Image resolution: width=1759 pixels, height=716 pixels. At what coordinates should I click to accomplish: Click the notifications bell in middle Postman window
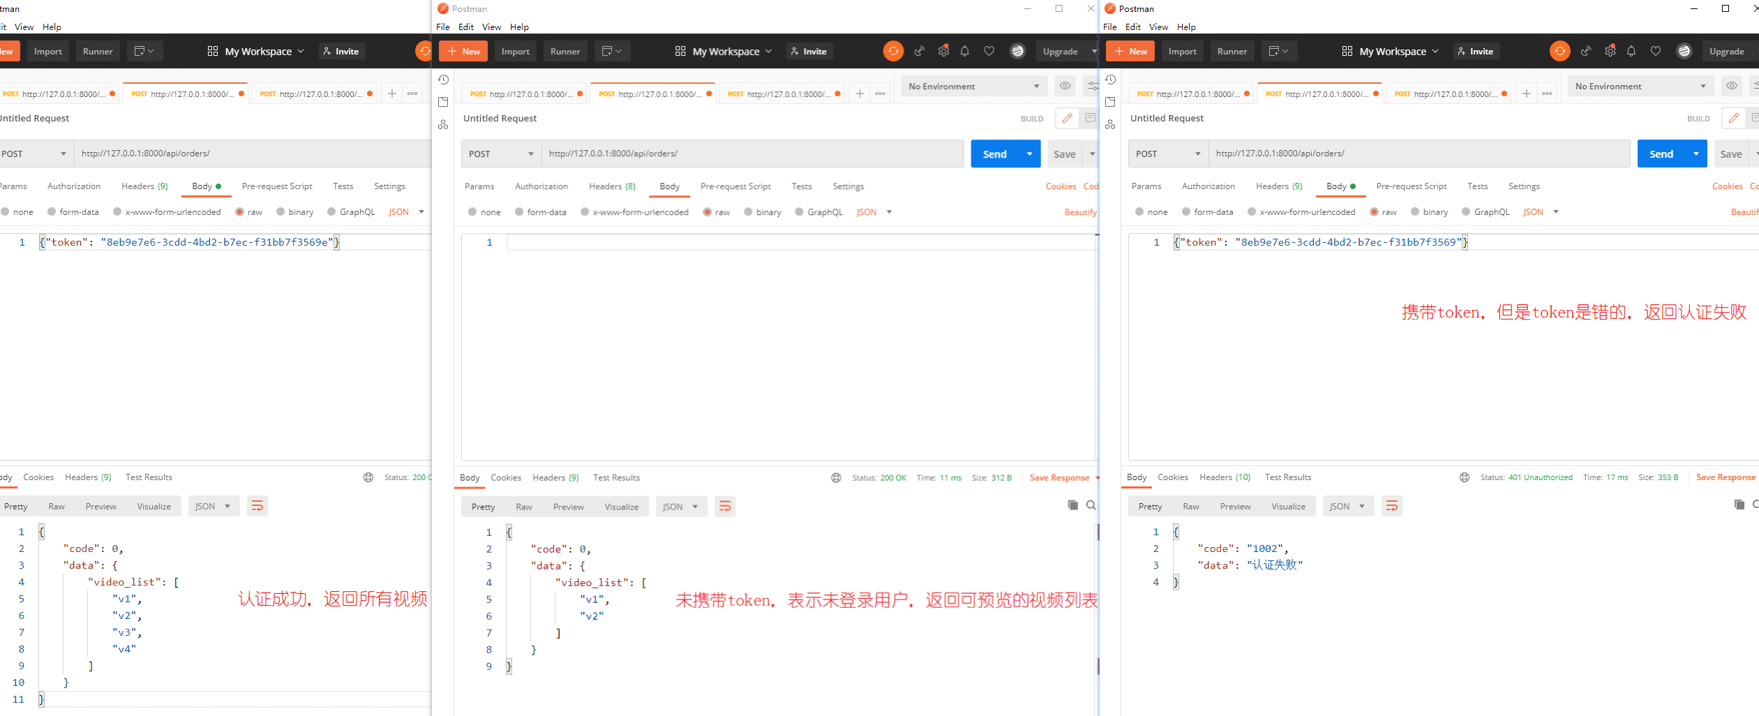click(965, 51)
